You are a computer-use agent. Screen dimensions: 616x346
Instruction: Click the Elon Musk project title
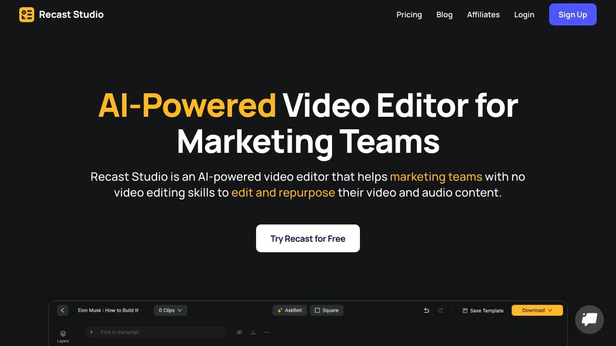[x=108, y=310]
